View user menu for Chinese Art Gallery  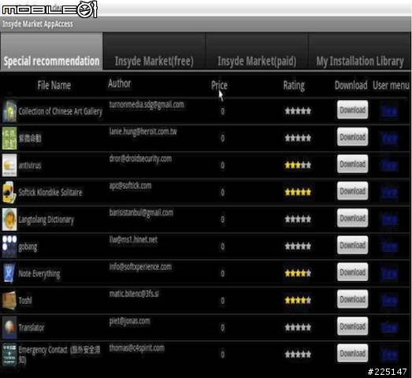[389, 112]
